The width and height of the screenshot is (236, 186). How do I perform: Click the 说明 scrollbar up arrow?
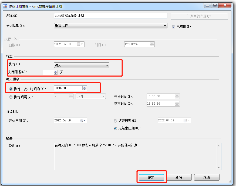point(219,146)
